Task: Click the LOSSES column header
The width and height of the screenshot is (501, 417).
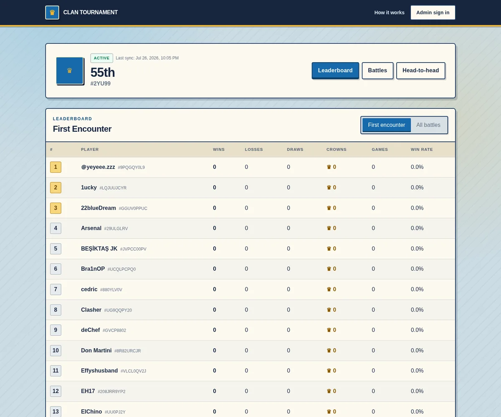Action: click(254, 149)
